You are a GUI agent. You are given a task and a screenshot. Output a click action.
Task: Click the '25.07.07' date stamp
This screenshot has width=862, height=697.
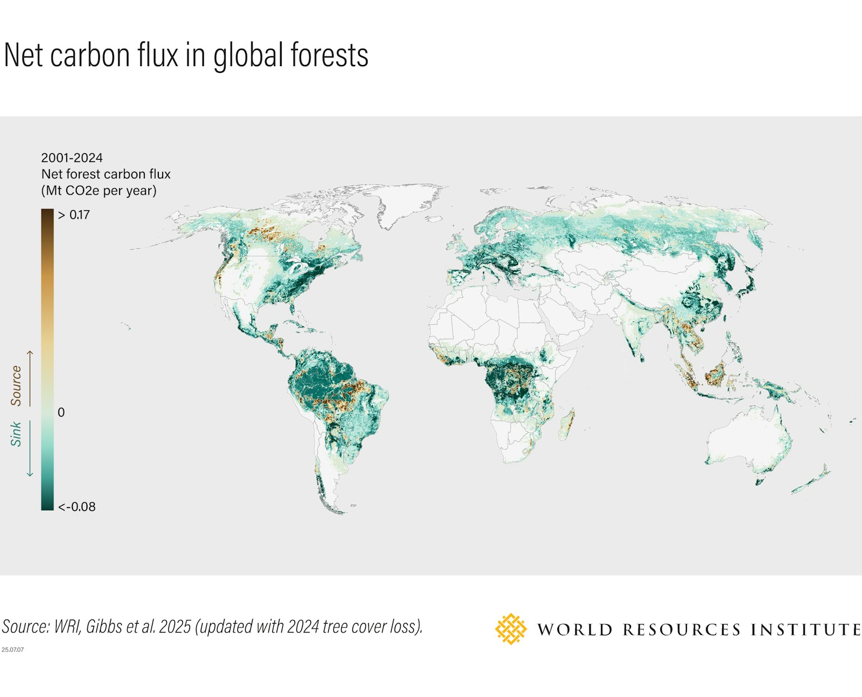[12, 649]
